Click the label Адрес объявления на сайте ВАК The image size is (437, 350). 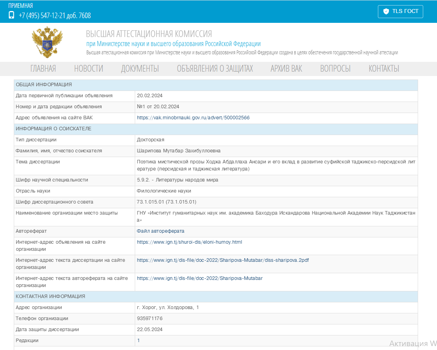(54, 118)
